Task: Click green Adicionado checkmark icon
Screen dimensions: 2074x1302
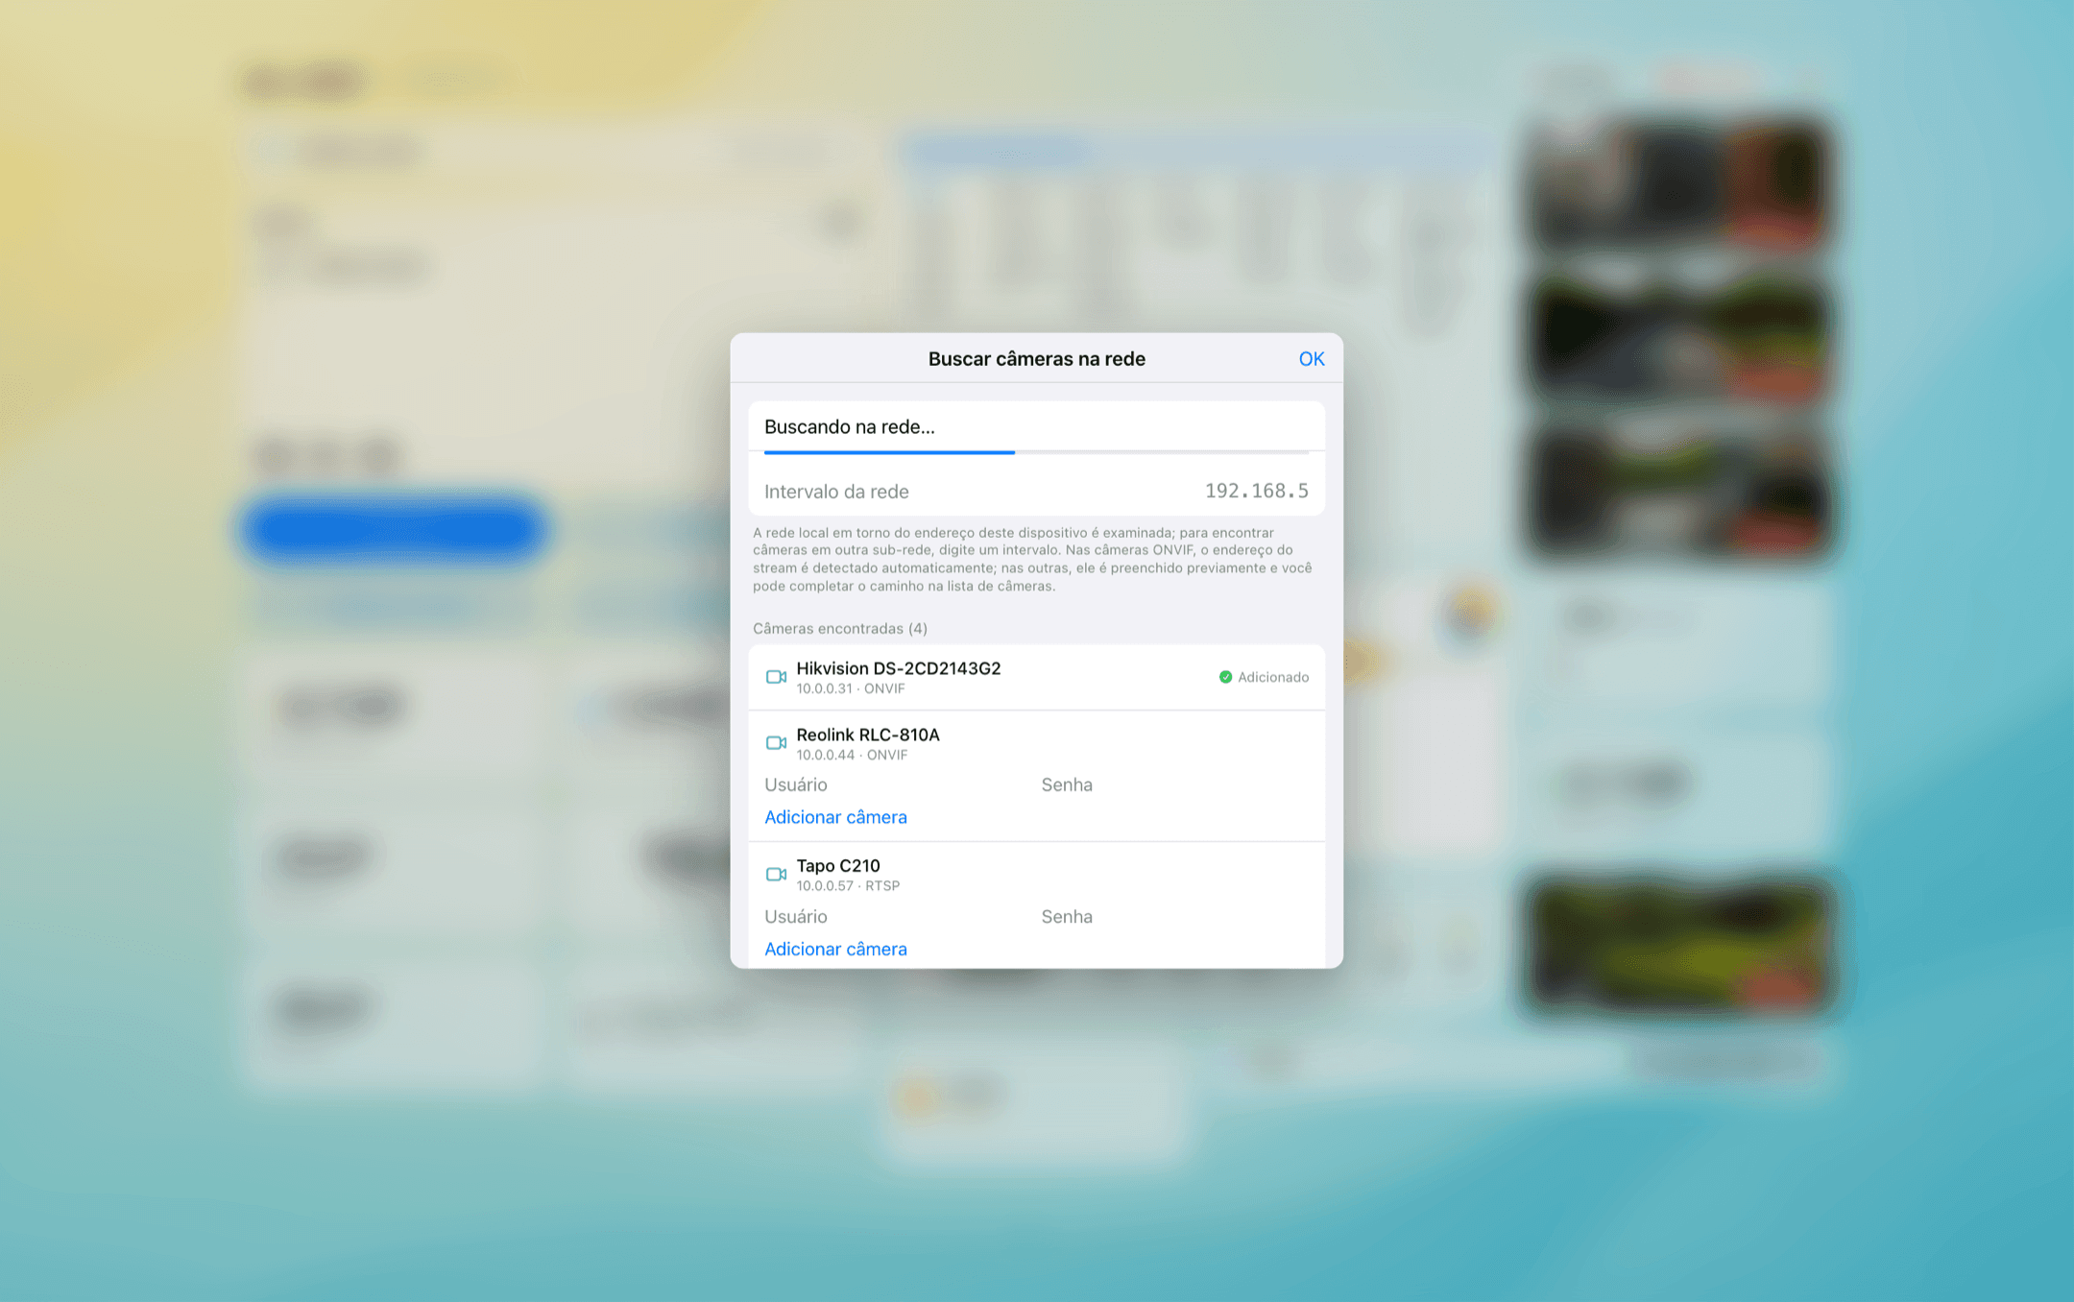Action: (x=1225, y=677)
